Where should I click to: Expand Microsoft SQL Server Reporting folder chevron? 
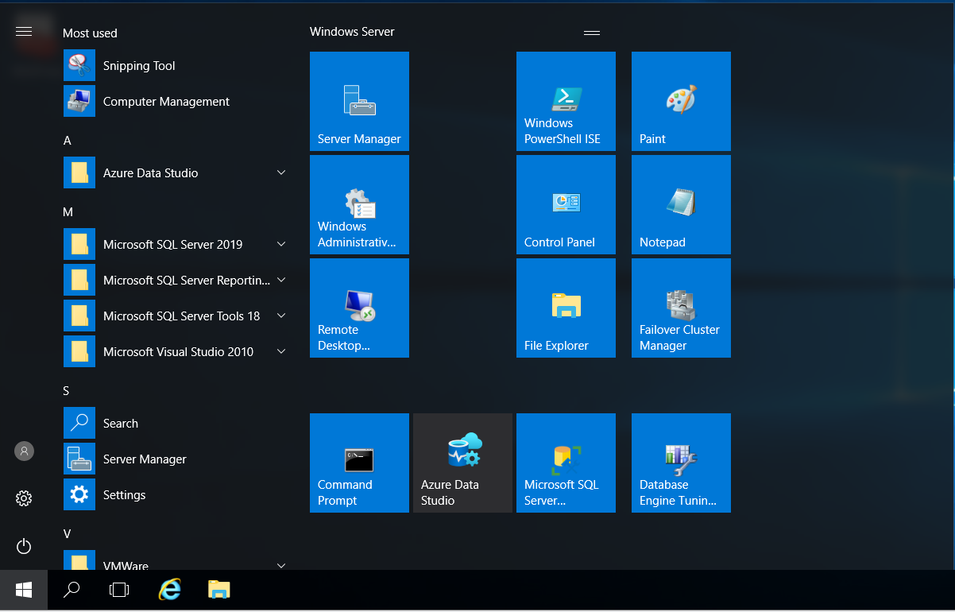coord(281,280)
